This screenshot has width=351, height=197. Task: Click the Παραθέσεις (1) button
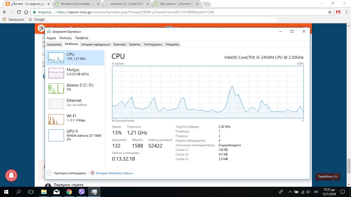pyautogui.click(x=328, y=177)
